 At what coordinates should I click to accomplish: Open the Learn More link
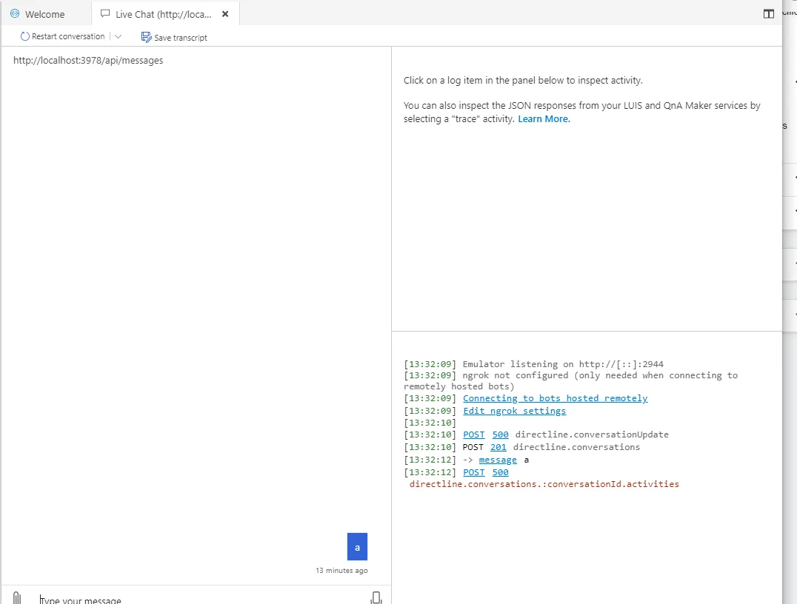(x=544, y=119)
